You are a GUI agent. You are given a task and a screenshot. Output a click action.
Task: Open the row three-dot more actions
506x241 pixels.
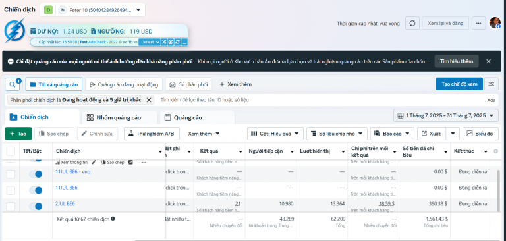(x=144, y=162)
